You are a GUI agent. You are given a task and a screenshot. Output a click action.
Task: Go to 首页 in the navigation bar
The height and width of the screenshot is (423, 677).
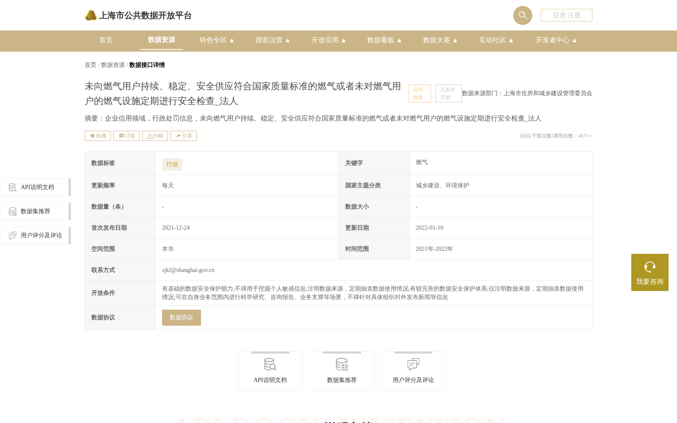point(106,40)
